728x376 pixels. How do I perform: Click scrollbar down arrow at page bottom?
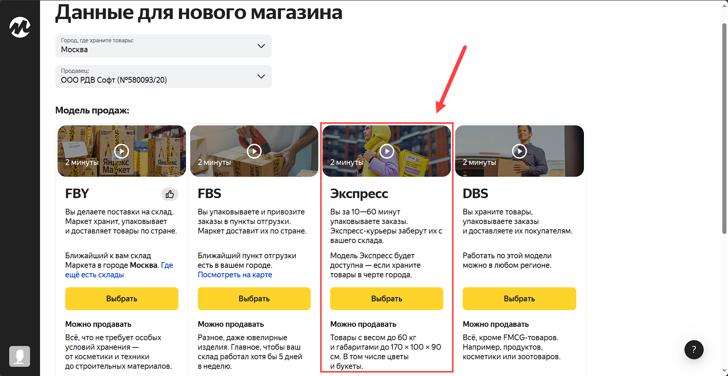tap(724, 371)
